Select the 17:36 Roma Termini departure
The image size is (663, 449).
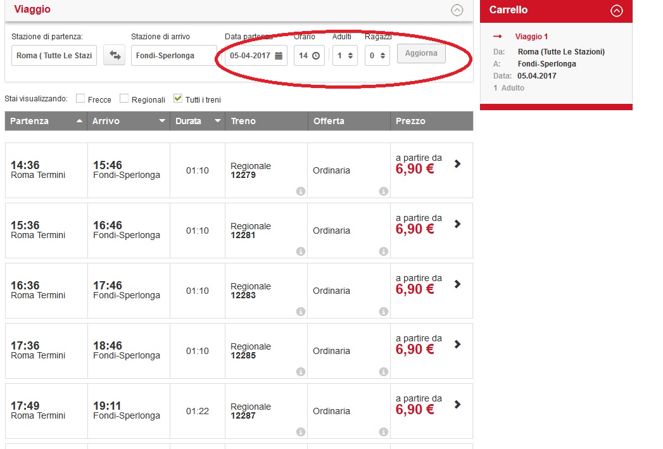click(38, 350)
